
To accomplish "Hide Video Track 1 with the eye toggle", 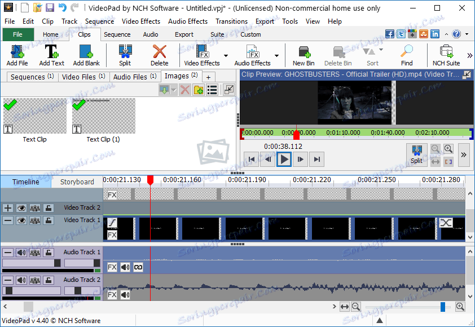I will coord(21,220).
